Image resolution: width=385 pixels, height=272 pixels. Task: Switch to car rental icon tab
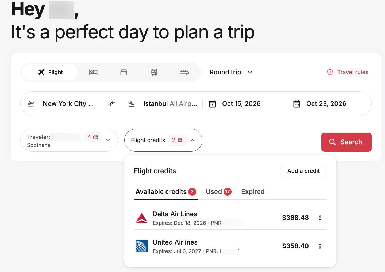point(124,72)
